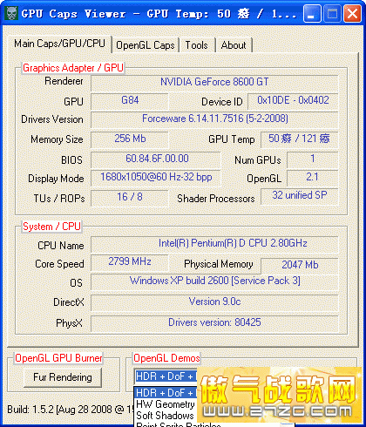This screenshot has width=366, height=427.
Task: Choose HW Geometry demo from list
Action: (x=166, y=404)
